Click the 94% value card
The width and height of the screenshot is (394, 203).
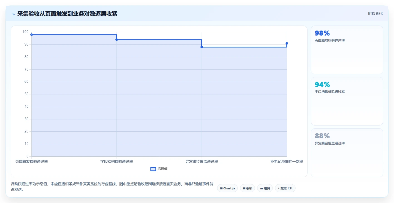click(x=347, y=101)
